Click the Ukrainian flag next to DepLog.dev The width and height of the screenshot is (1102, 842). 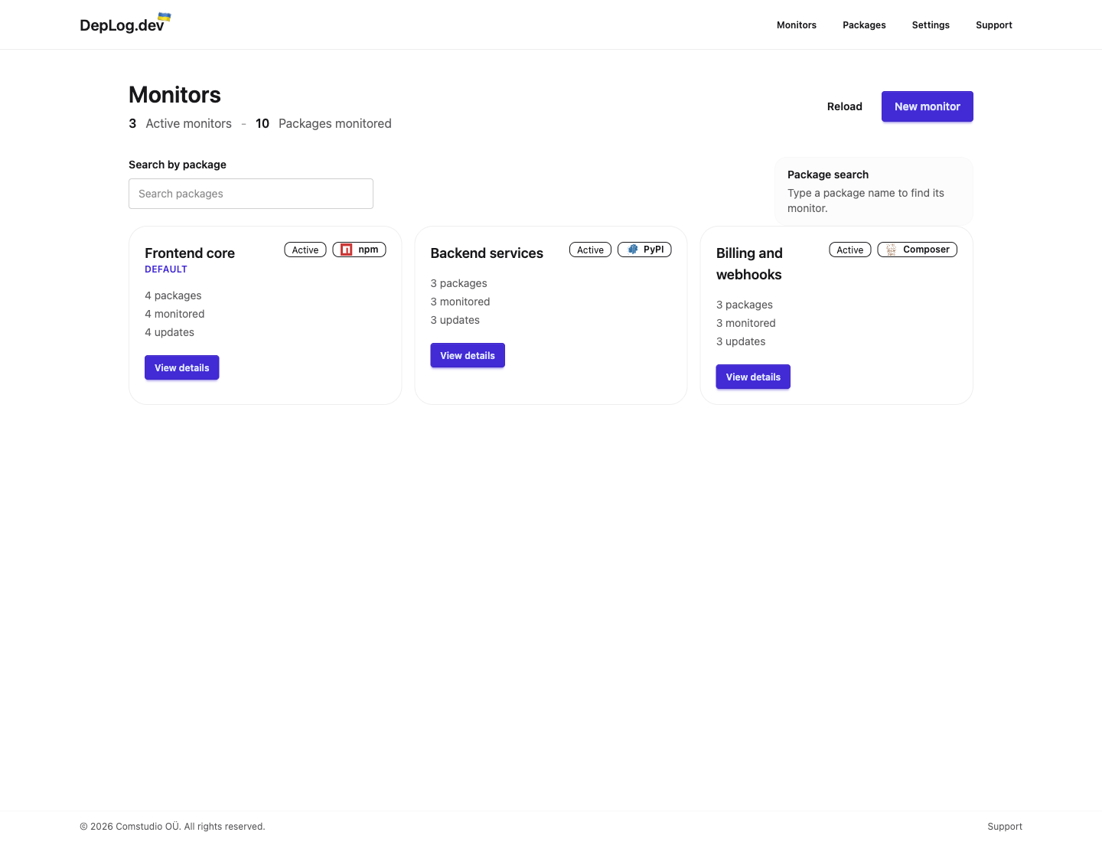coord(163,18)
